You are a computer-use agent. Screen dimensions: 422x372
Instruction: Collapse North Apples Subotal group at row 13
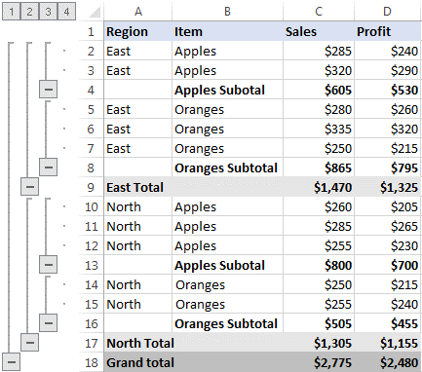[48, 265]
